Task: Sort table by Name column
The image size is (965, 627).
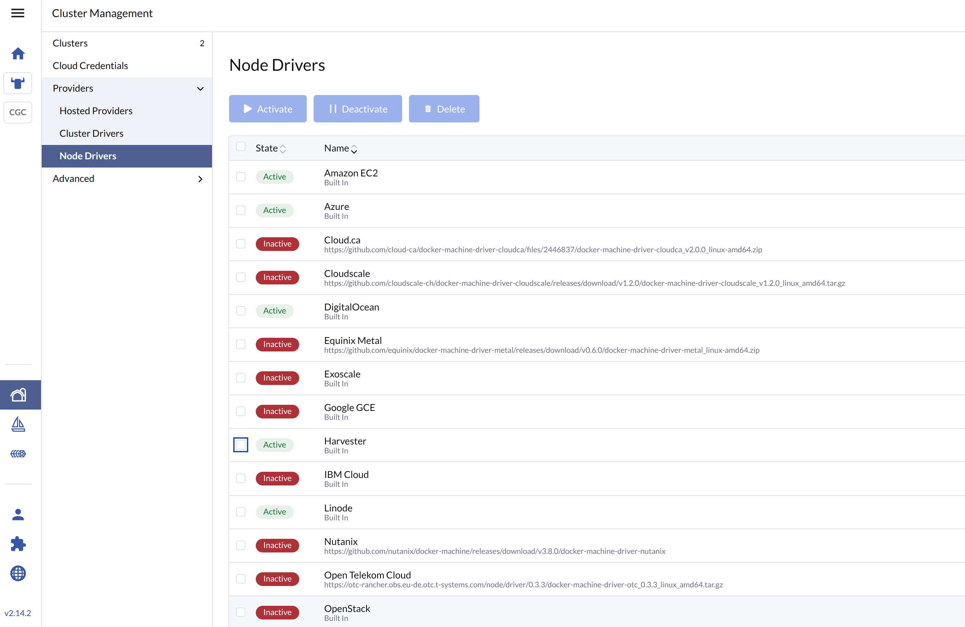Action: coord(341,148)
